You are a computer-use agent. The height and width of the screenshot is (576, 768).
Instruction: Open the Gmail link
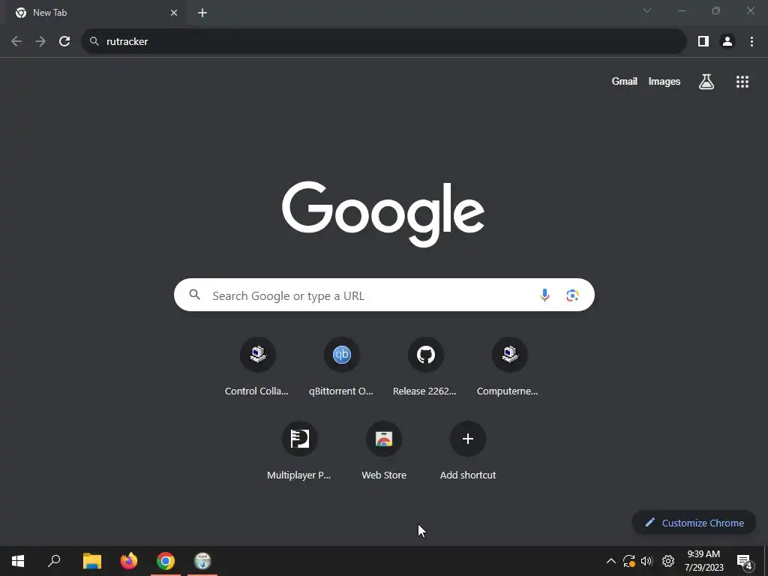(624, 81)
